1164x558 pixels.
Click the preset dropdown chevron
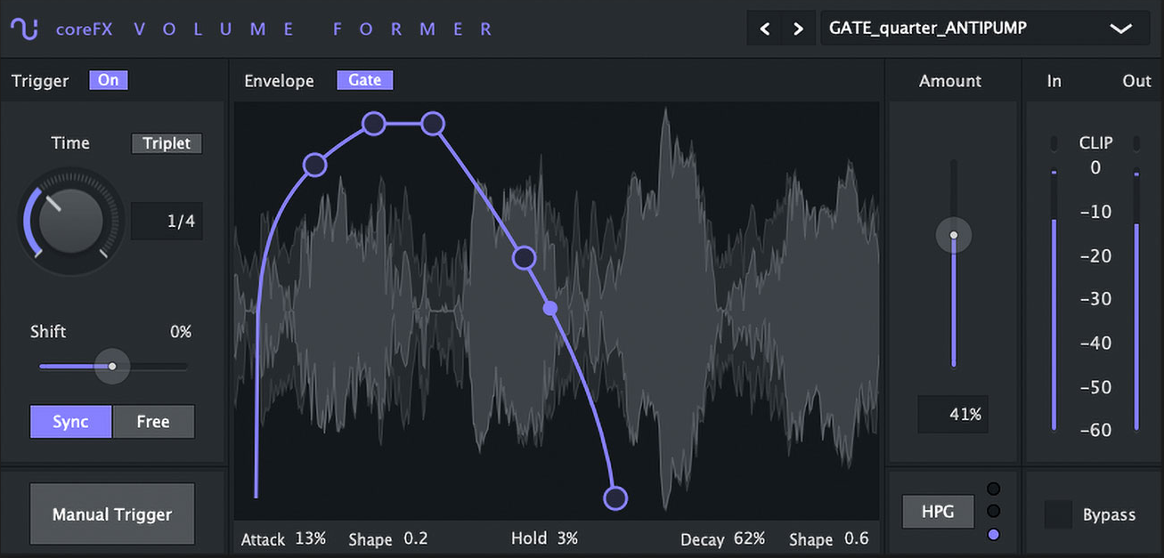pyautogui.click(x=1119, y=28)
